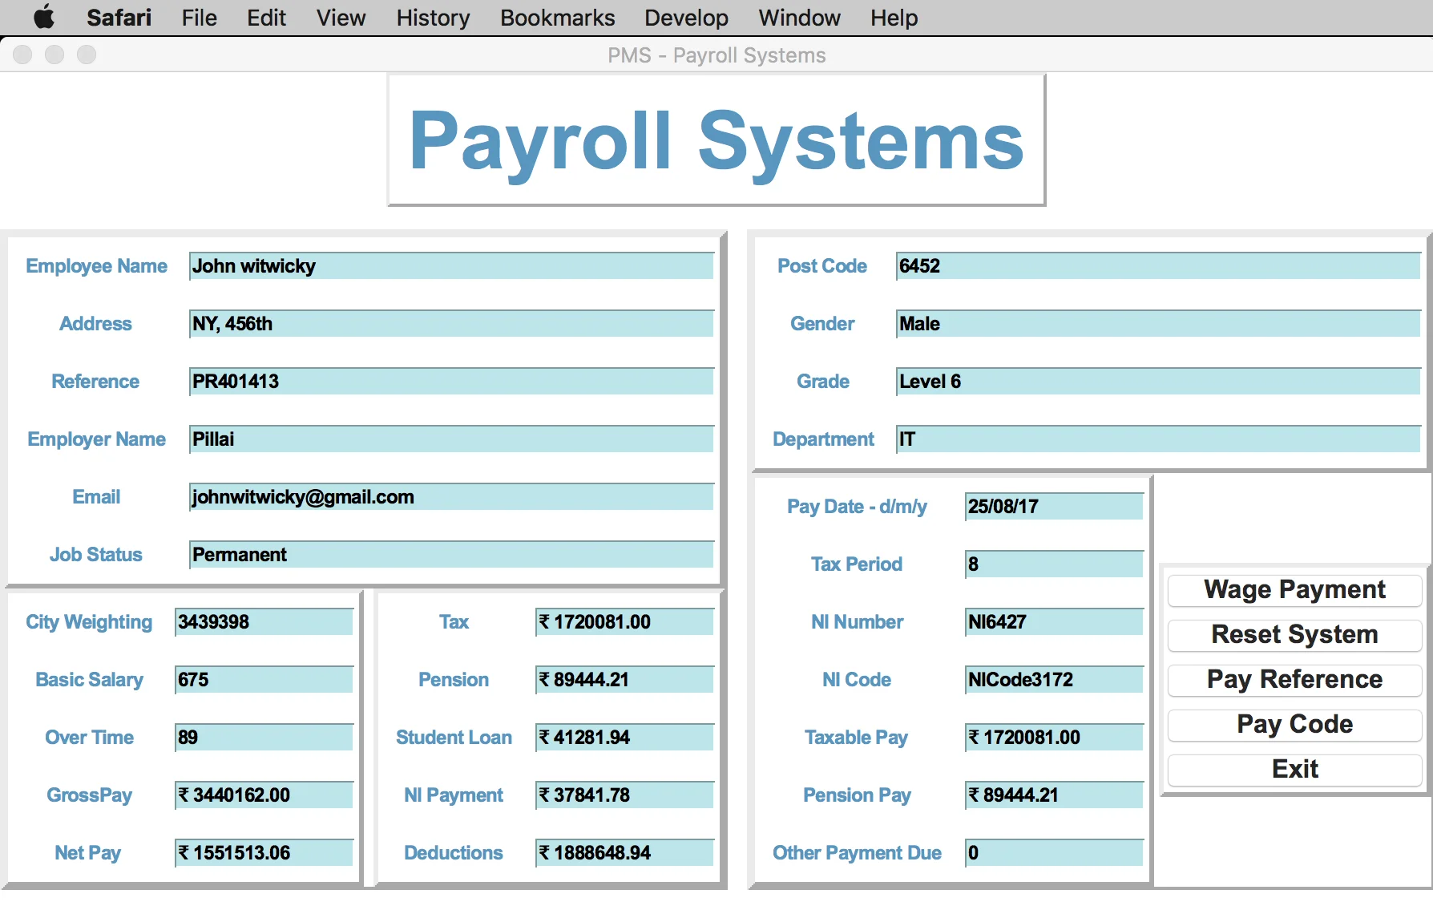Click the Email address field

click(451, 497)
